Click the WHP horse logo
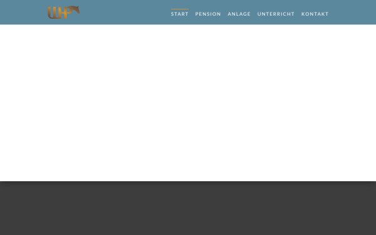 (x=63, y=13)
